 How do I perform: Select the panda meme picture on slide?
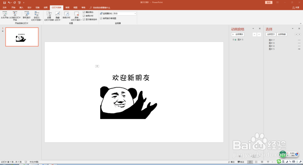tap(128, 102)
